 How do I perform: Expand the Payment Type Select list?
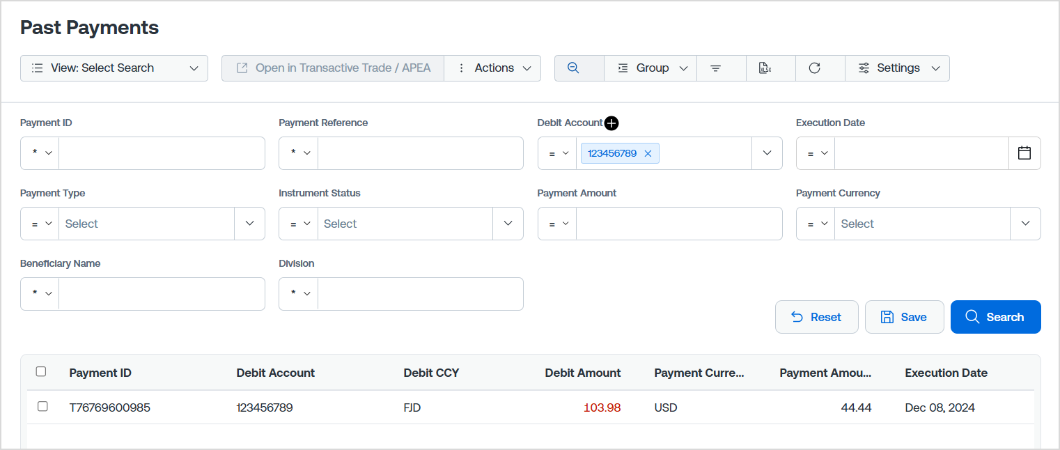point(249,224)
